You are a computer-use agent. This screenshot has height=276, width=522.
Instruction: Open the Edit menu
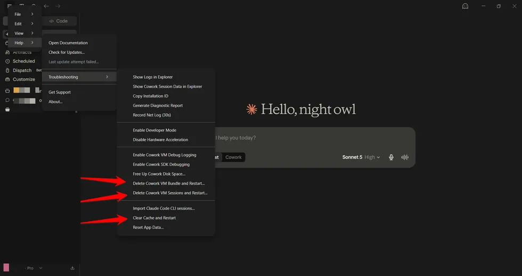[x=25, y=23]
